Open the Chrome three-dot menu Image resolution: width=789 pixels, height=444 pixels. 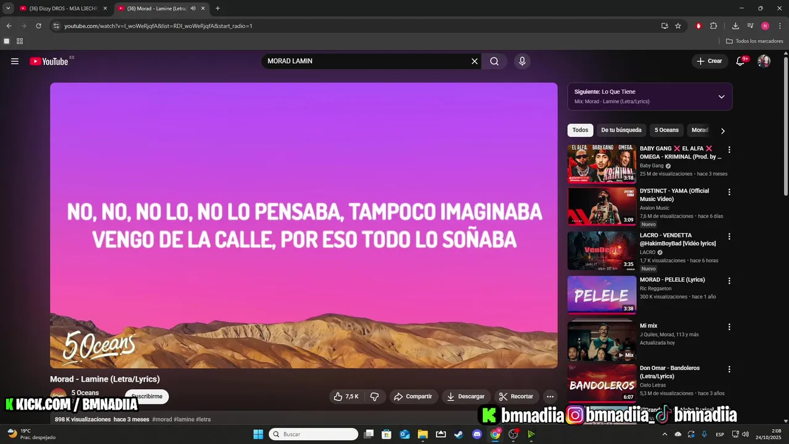[780, 26]
